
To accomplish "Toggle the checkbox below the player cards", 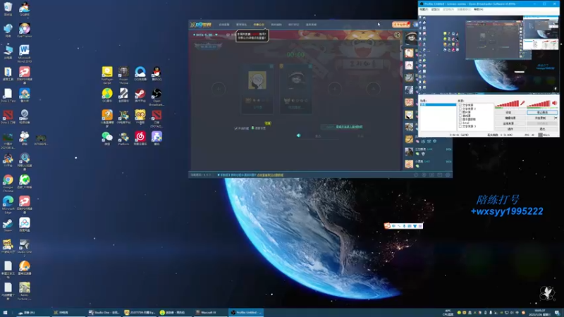I will click(x=236, y=128).
